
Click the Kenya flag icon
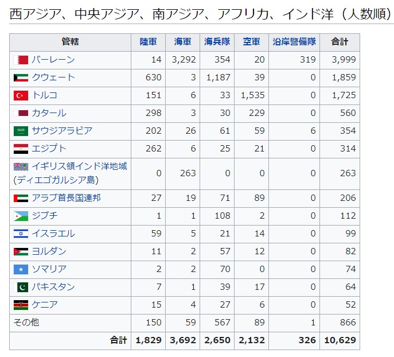tap(21, 305)
